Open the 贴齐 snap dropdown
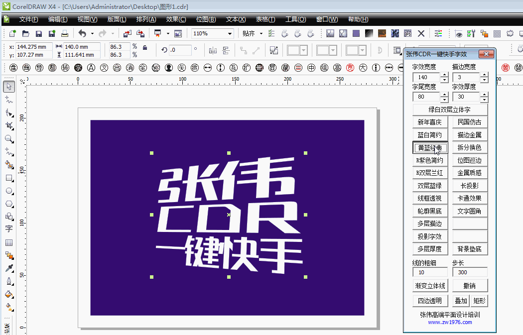 click(261, 34)
